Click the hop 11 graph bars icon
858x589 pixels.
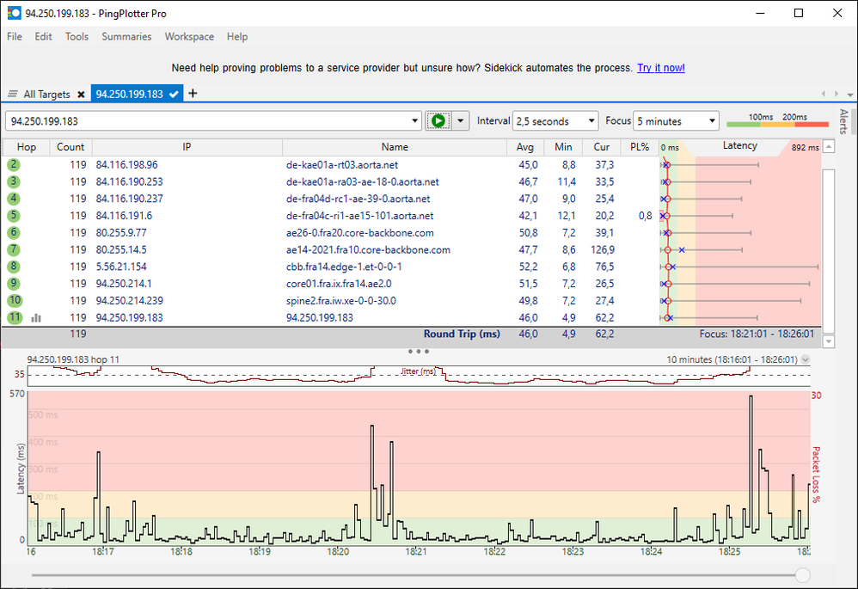pyautogui.click(x=36, y=318)
